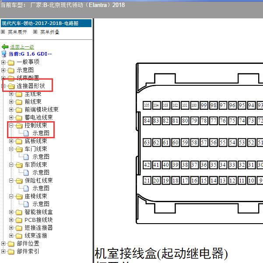263x263 pixels.
Task: Select the 连接器形状 tree item label
Action: click(31, 86)
